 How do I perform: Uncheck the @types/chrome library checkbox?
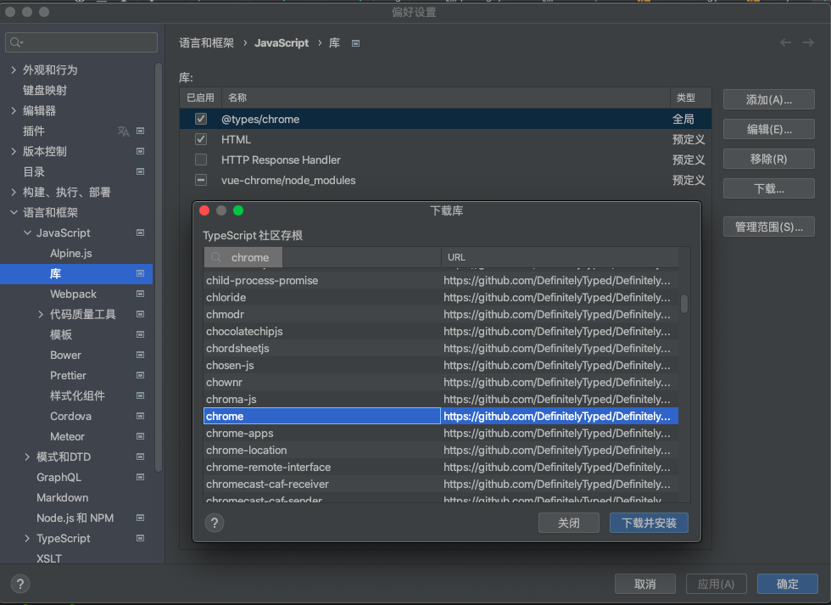click(201, 120)
